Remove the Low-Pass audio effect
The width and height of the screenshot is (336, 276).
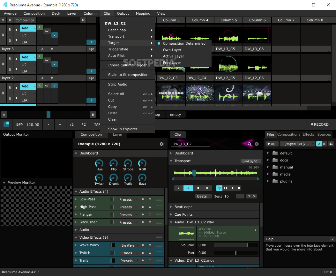tap(150, 199)
